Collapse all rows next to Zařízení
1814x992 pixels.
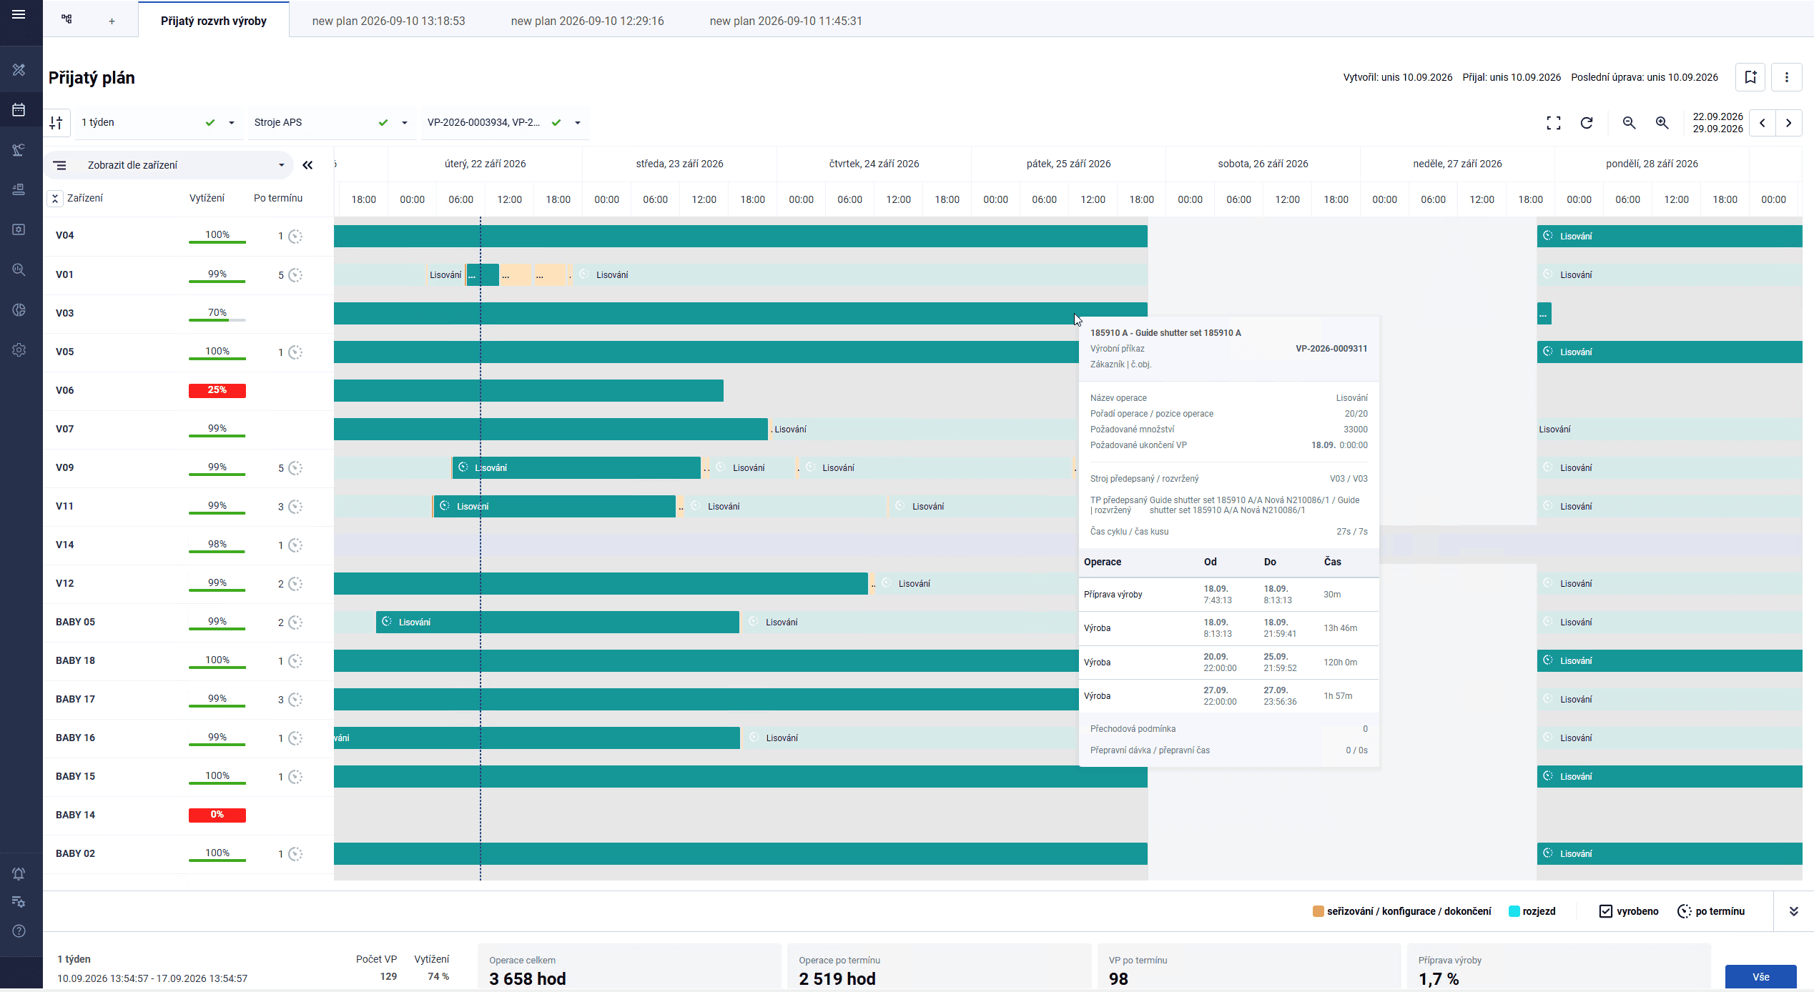55,199
